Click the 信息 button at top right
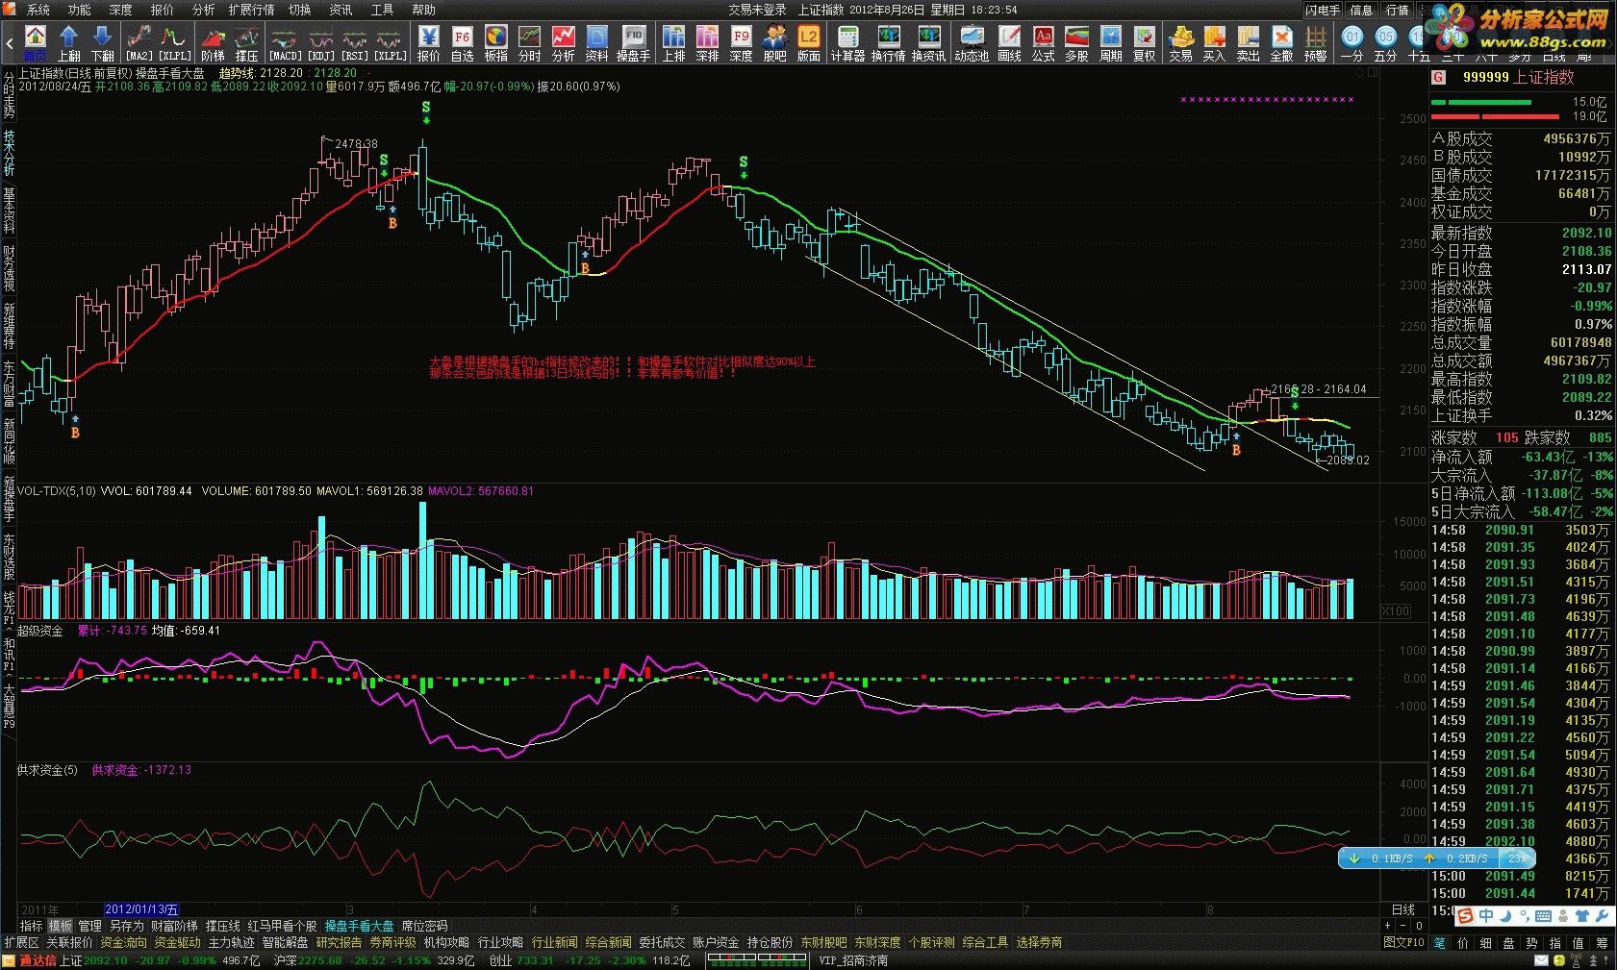 click(x=1362, y=10)
